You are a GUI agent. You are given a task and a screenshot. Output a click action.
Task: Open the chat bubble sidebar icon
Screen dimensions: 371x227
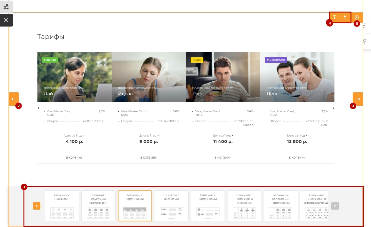365,26
